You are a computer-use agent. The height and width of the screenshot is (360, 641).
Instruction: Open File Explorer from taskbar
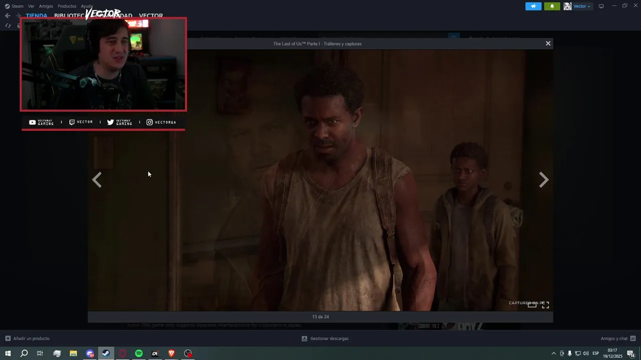73,353
